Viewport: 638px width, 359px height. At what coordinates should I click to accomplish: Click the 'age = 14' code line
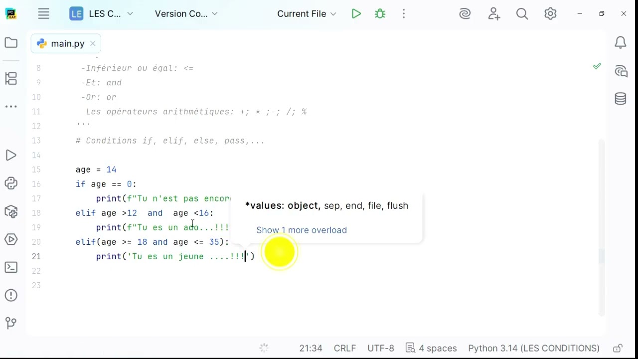96,170
